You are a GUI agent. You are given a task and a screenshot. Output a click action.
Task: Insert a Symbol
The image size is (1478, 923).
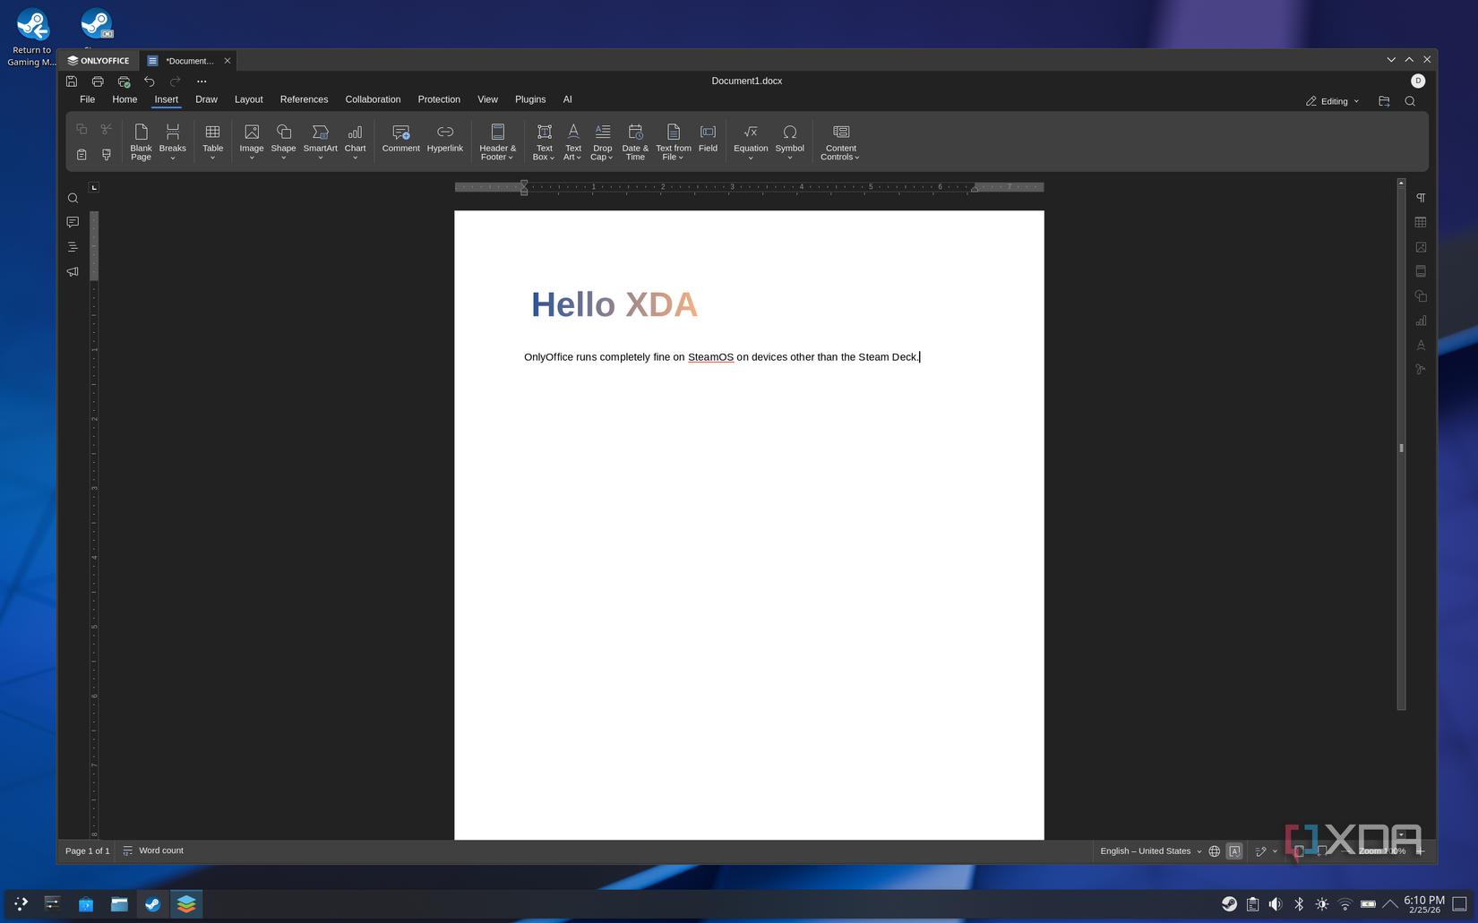[789, 142]
